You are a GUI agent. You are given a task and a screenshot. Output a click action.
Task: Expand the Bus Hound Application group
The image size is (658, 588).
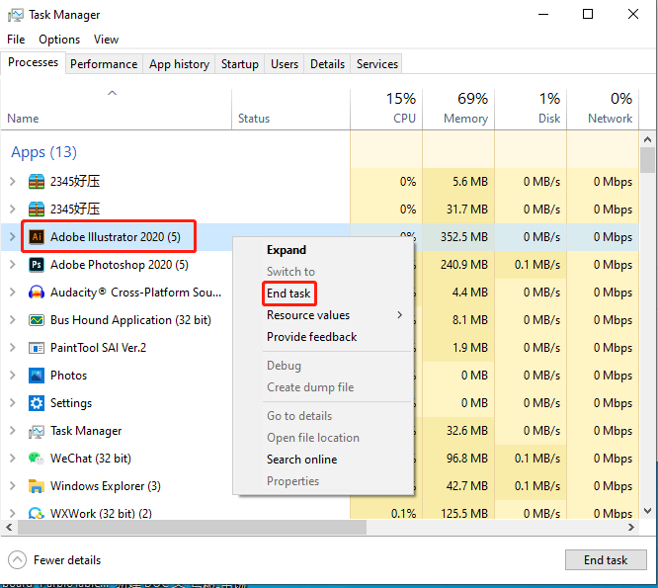click(x=13, y=320)
